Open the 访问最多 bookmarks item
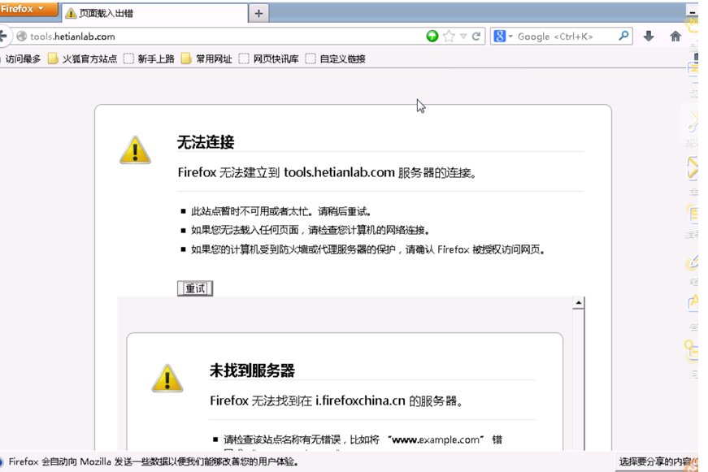This screenshot has width=708, height=472. point(22,58)
